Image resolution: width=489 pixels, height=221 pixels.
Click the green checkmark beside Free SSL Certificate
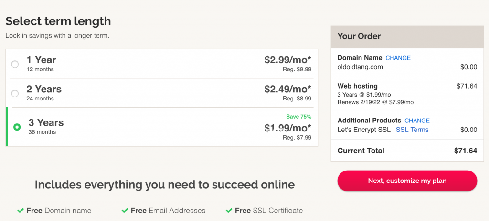pos(229,211)
